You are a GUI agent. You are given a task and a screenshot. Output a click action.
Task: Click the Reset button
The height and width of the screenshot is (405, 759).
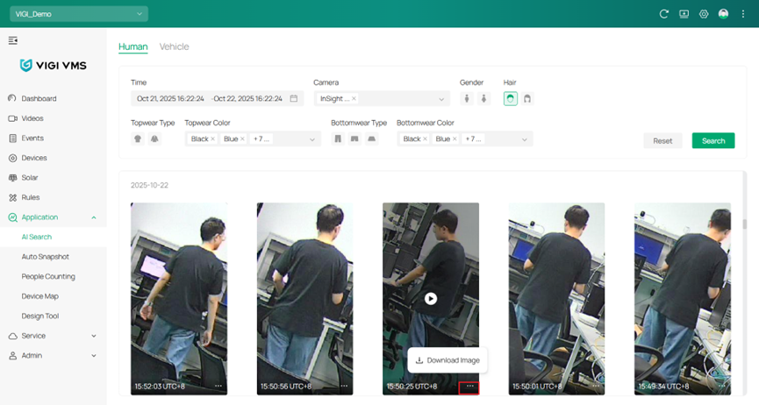click(662, 140)
